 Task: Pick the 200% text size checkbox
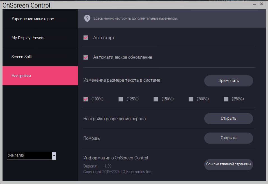[x=191, y=99]
